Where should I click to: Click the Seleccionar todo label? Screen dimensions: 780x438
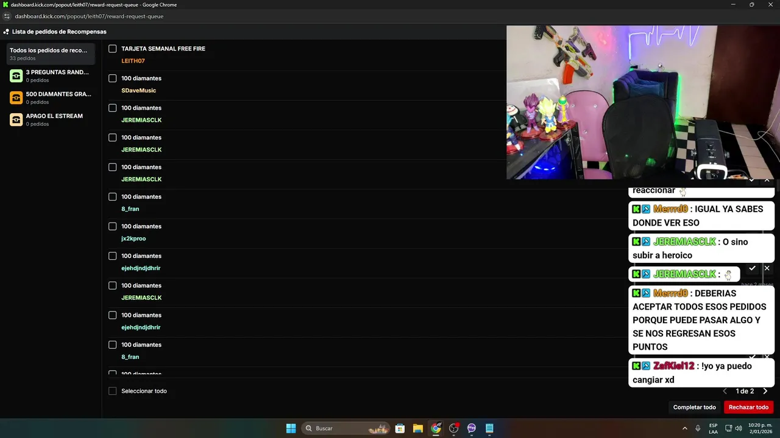[144, 391]
